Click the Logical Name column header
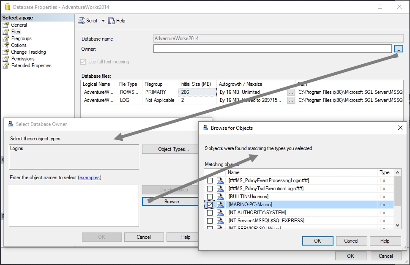 [x=99, y=84]
